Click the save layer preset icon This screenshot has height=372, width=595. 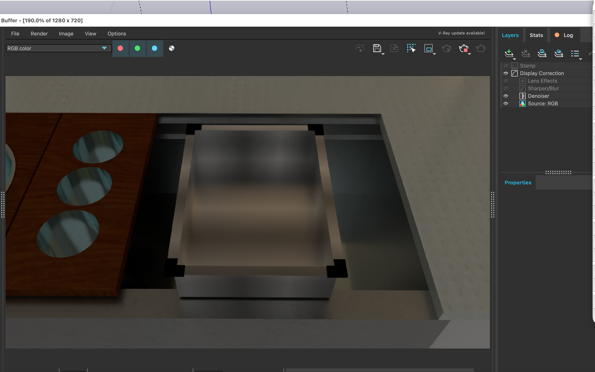pyautogui.click(x=542, y=53)
